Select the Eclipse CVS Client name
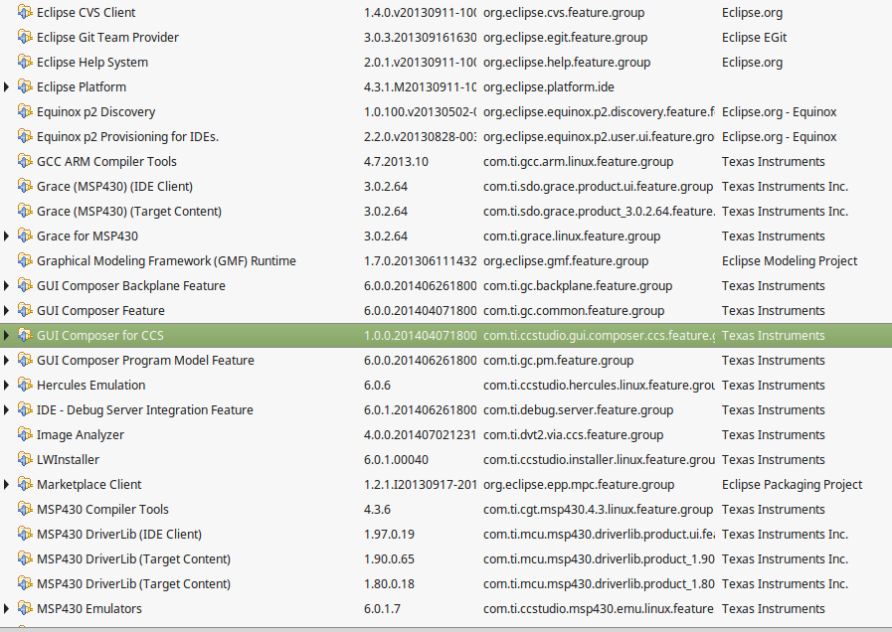 (x=86, y=12)
